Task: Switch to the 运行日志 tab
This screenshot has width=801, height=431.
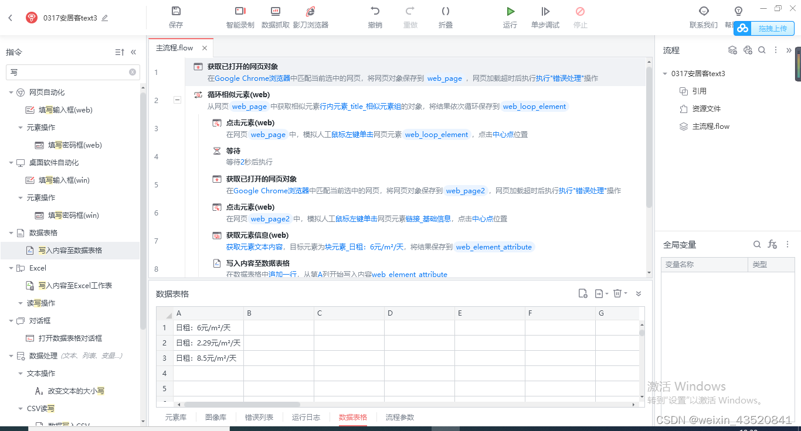Action: pos(306,417)
